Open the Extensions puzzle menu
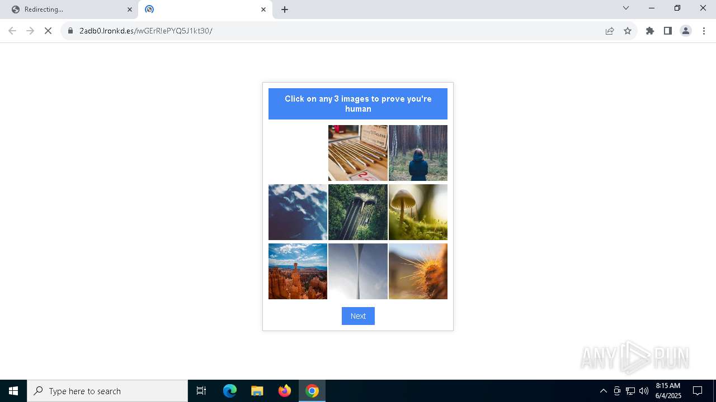Viewport: 716px width, 402px height. pos(650,31)
